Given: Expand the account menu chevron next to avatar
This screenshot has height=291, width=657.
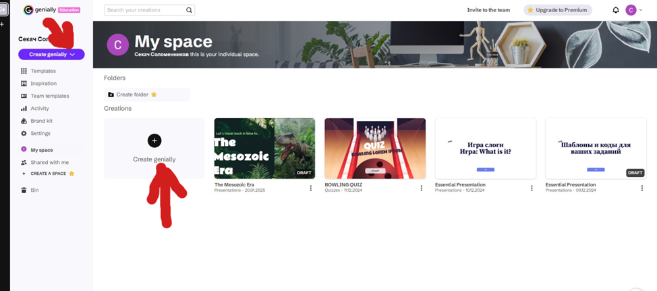Looking at the screenshot, I should (641, 10).
